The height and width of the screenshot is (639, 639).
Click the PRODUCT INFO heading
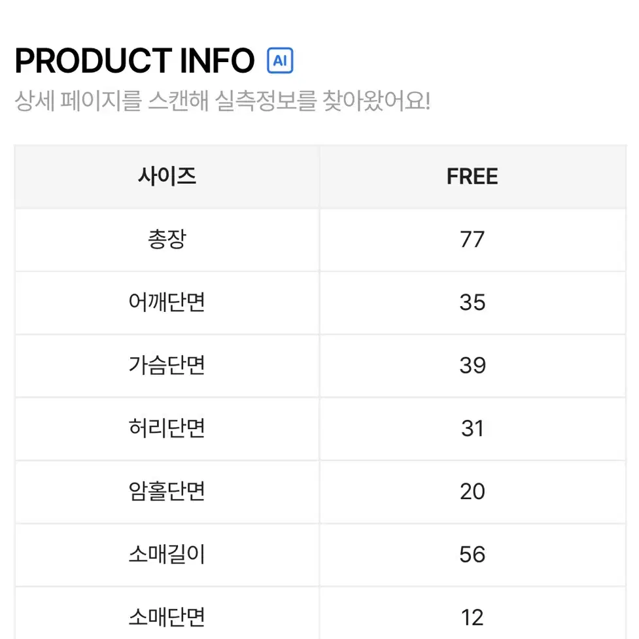(x=135, y=61)
